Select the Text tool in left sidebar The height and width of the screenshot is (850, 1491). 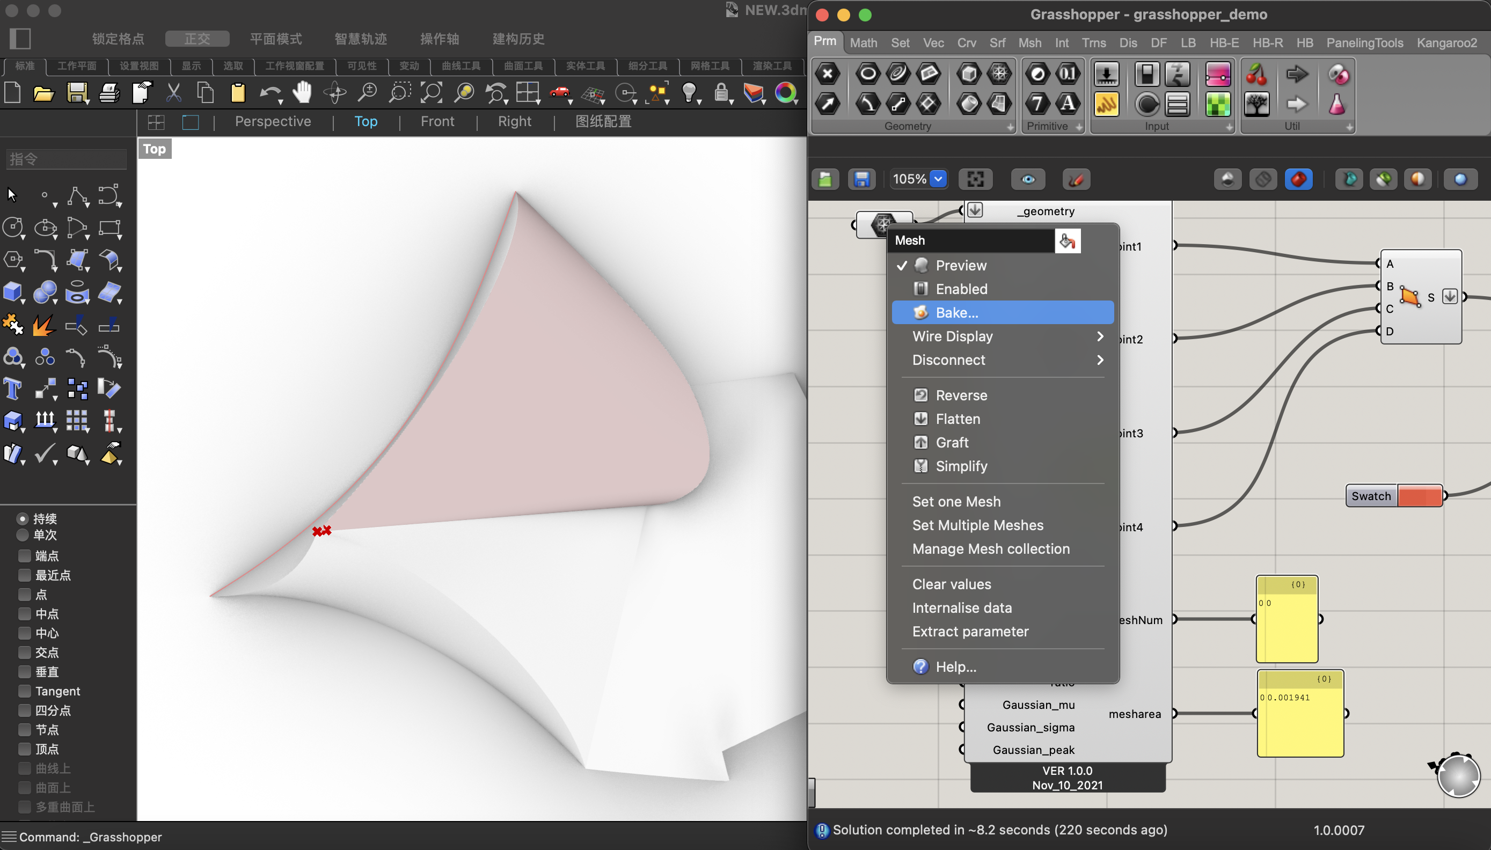[13, 388]
